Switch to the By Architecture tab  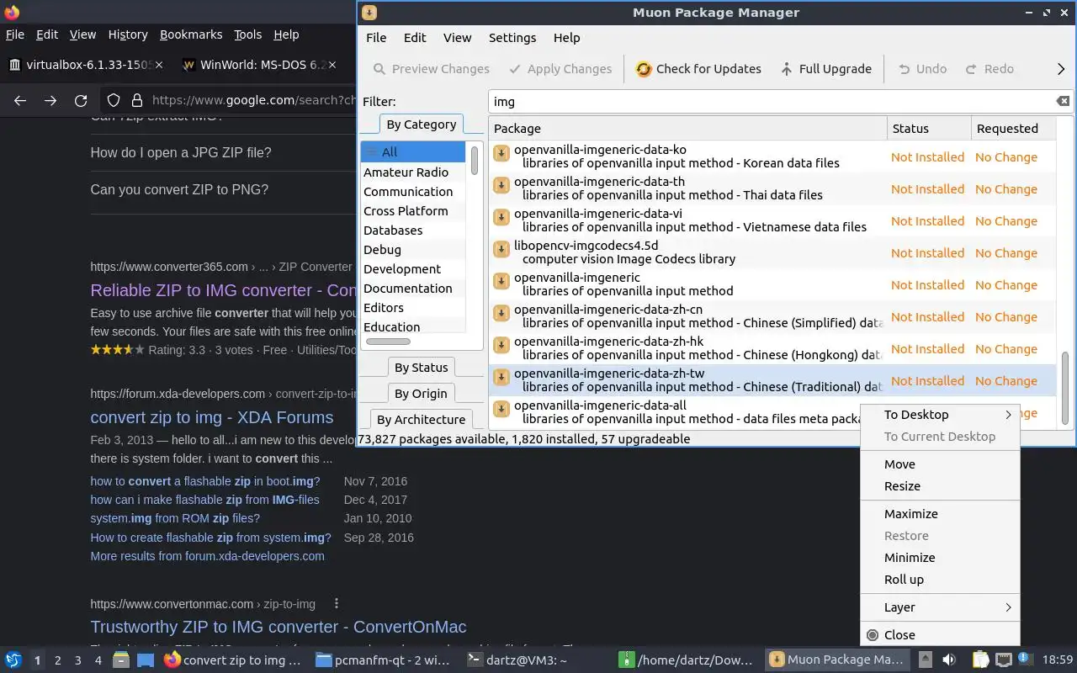[421, 420]
